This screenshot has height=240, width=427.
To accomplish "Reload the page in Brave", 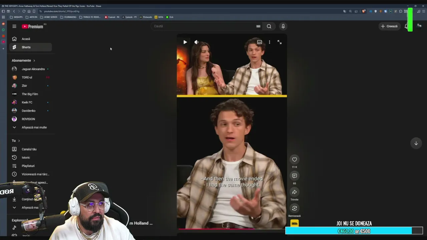I will pyautogui.click(x=24, y=11).
